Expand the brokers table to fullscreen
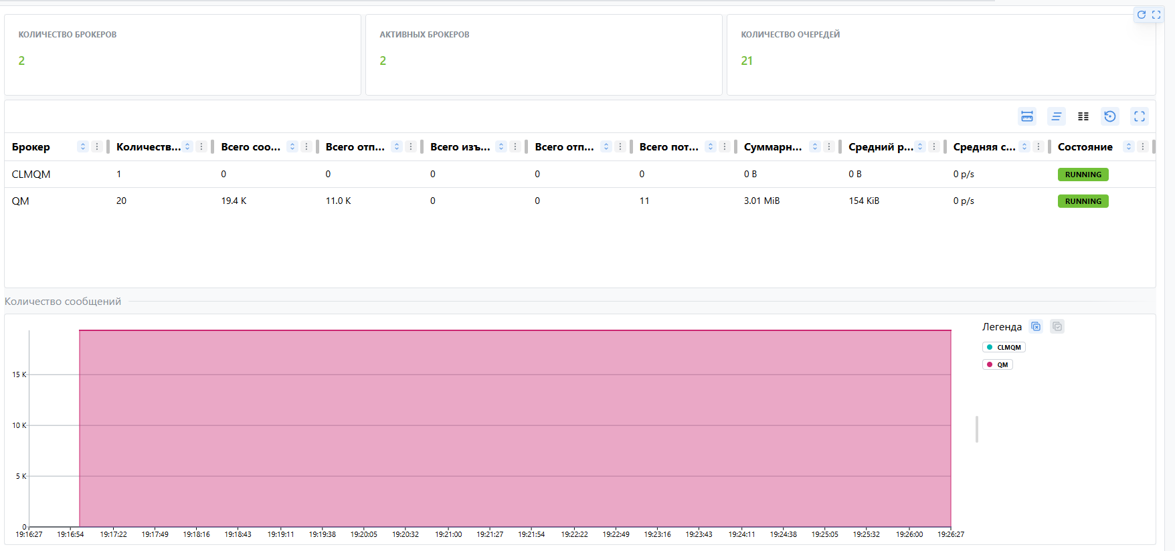Viewport: 1175px width, 551px height. [1139, 116]
